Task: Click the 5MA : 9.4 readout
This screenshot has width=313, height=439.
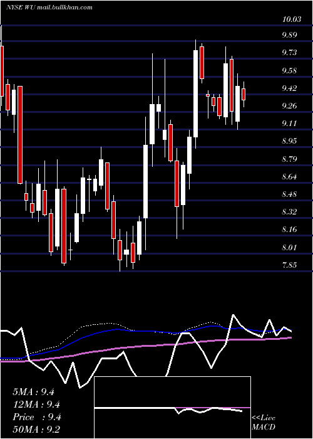Action: point(34,392)
